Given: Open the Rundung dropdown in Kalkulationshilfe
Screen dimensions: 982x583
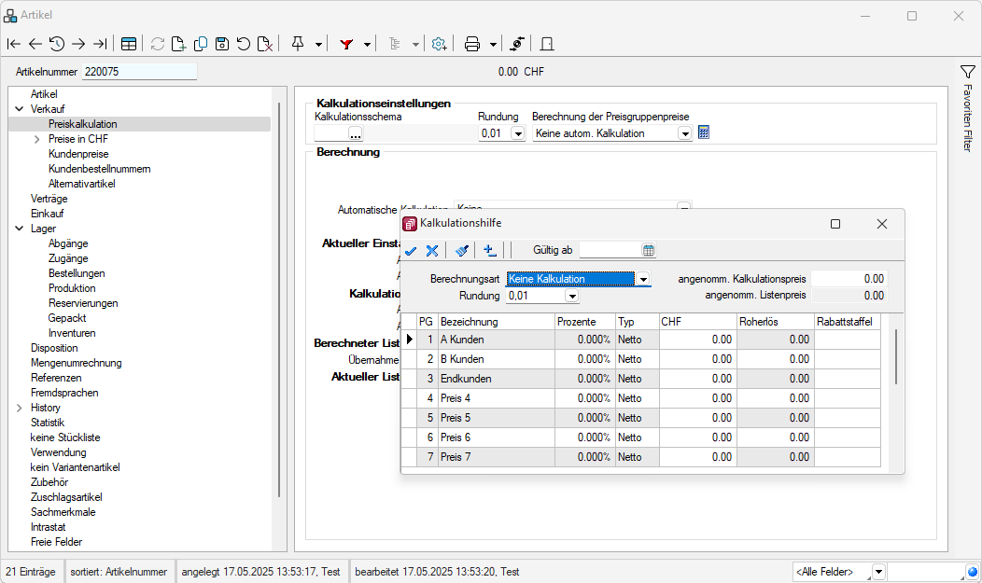Looking at the screenshot, I should coord(571,297).
